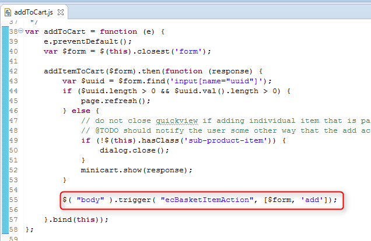Close the addToCart.js tab
371x241 pixels.
point(61,12)
